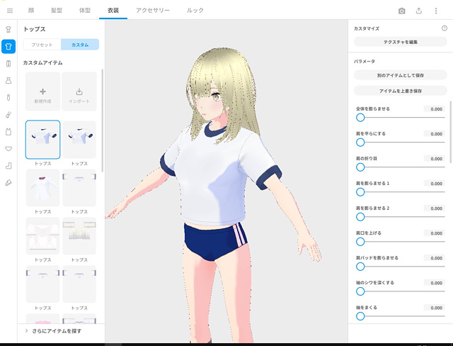The image size is (453, 346).
Task: Open the hamburger menu icon
Action: click(x=9, y=11)
